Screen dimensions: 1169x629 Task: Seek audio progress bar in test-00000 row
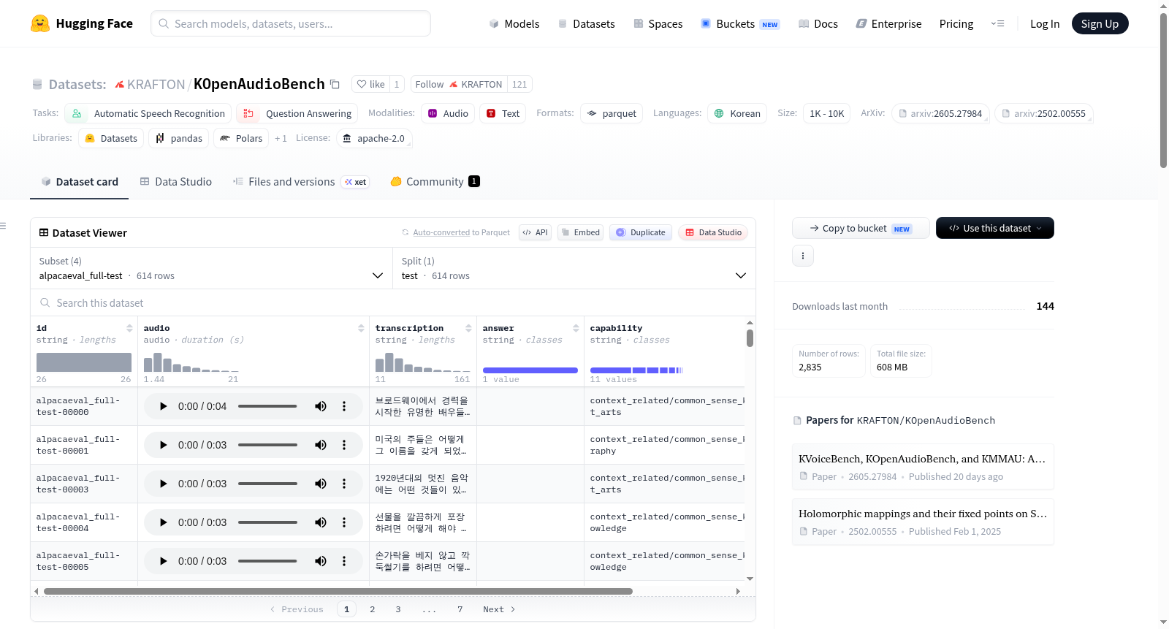pos(267,406)
